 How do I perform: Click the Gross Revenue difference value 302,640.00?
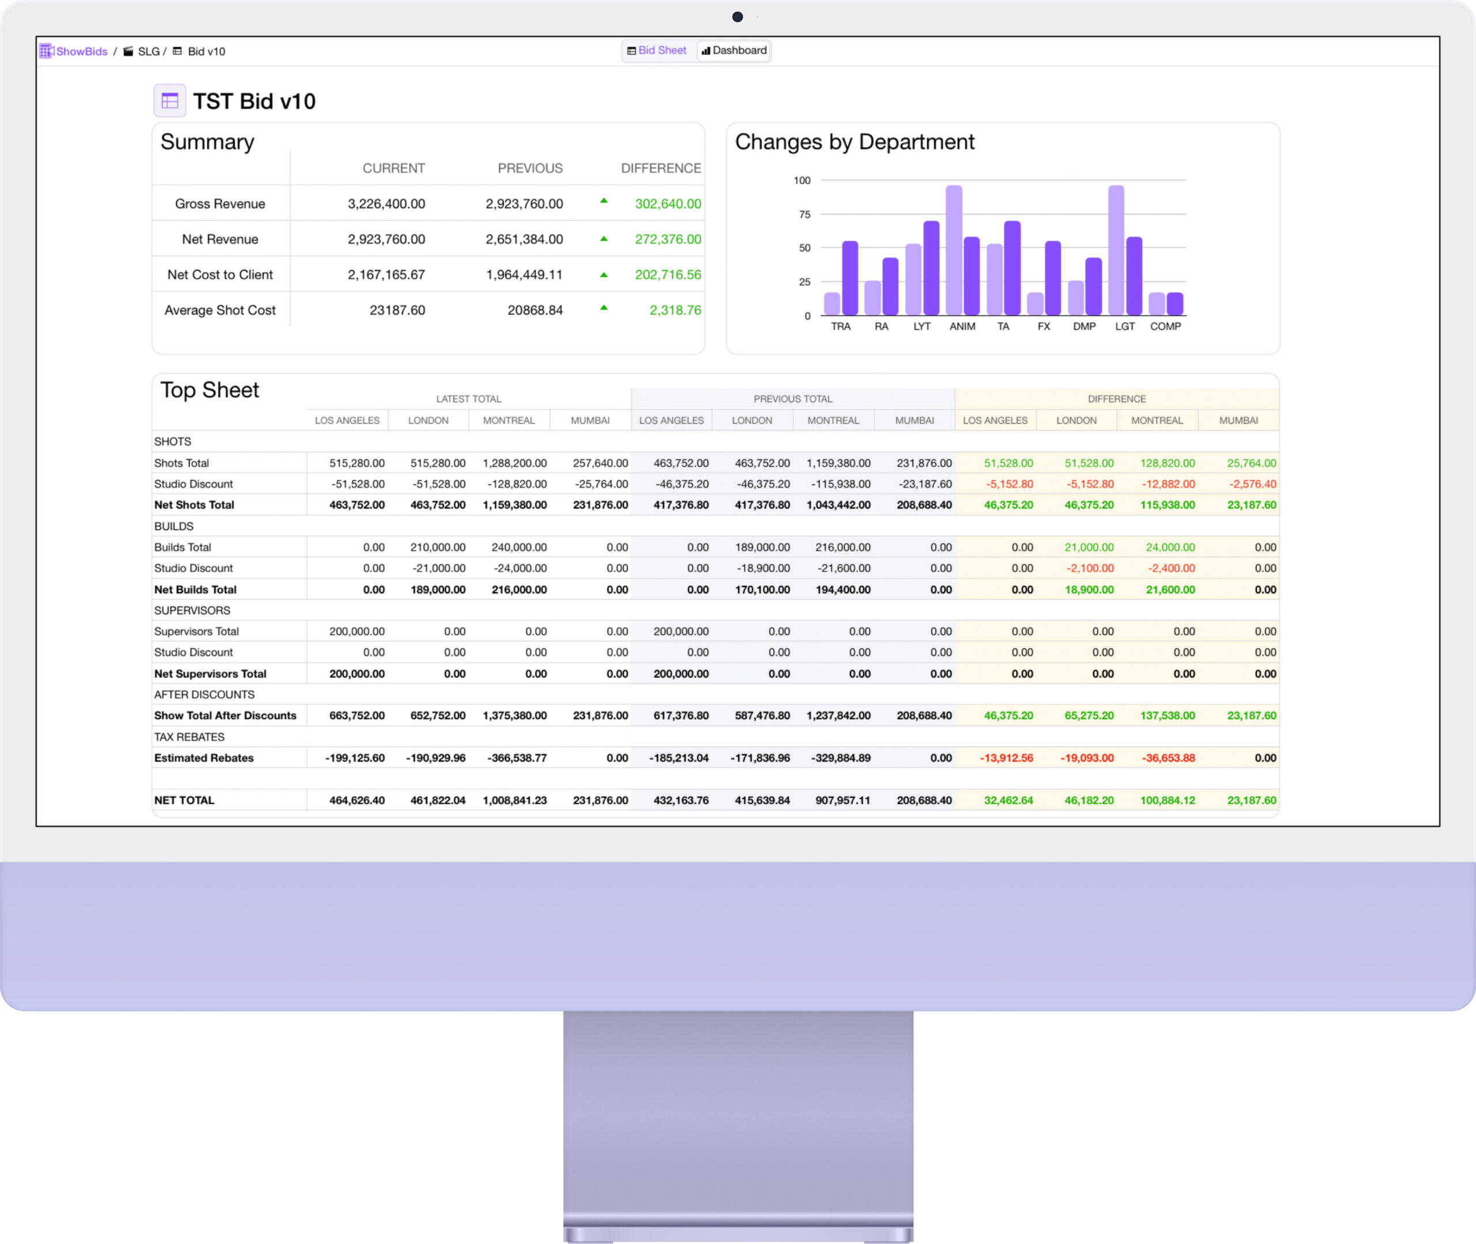pos(667,204)
